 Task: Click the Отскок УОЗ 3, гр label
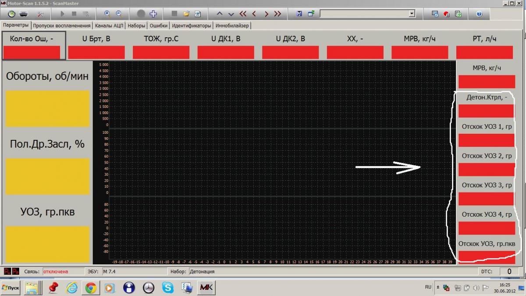tap(487, 185)
